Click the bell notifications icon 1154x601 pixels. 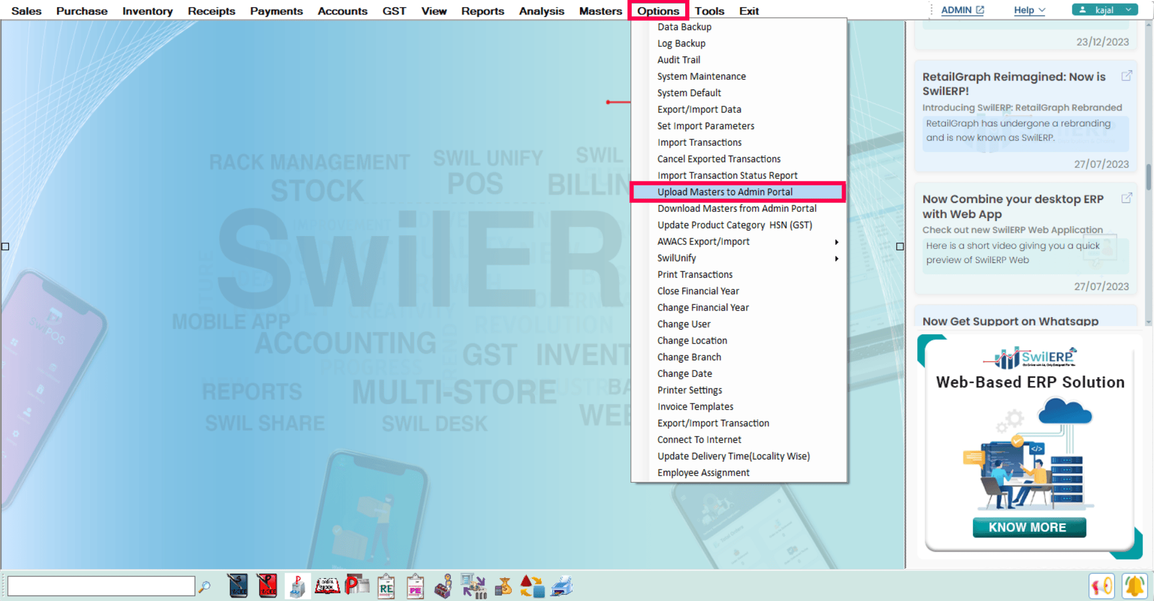pos(1135,586)
